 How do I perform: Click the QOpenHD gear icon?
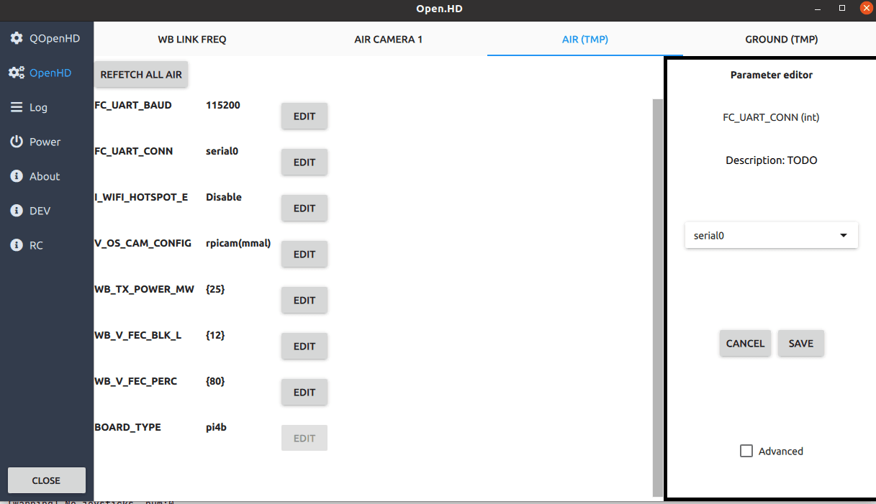(x=16, y=38)
